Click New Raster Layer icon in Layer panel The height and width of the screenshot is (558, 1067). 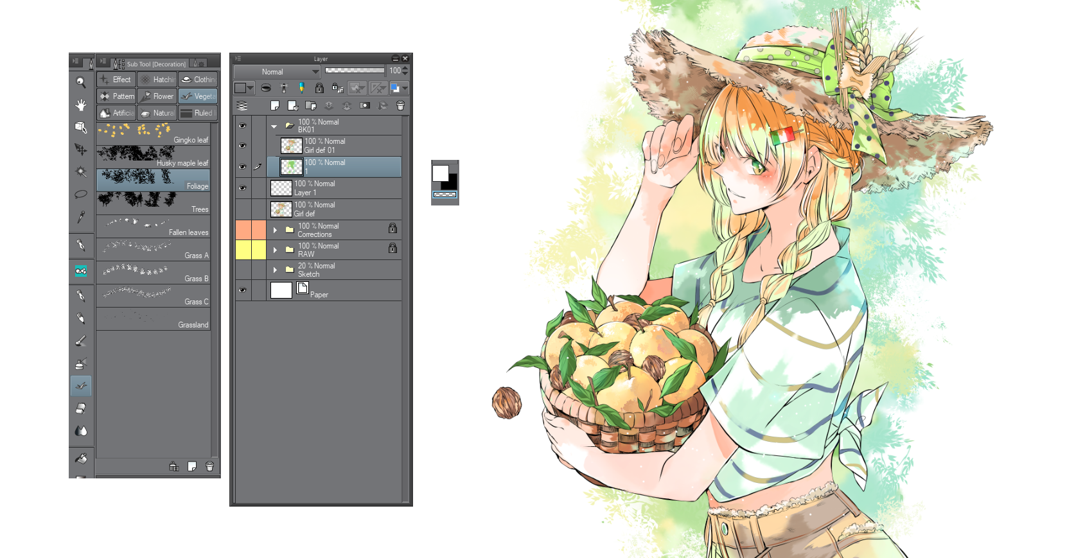pos(275,105)
